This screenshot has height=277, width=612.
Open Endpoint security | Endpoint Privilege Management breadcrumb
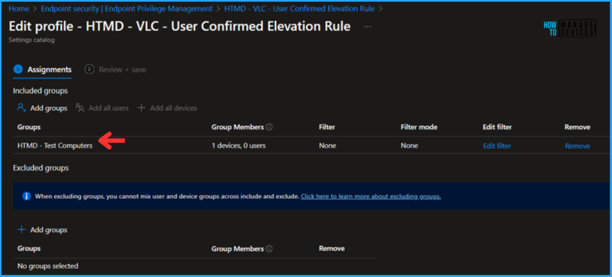[127, 8]
